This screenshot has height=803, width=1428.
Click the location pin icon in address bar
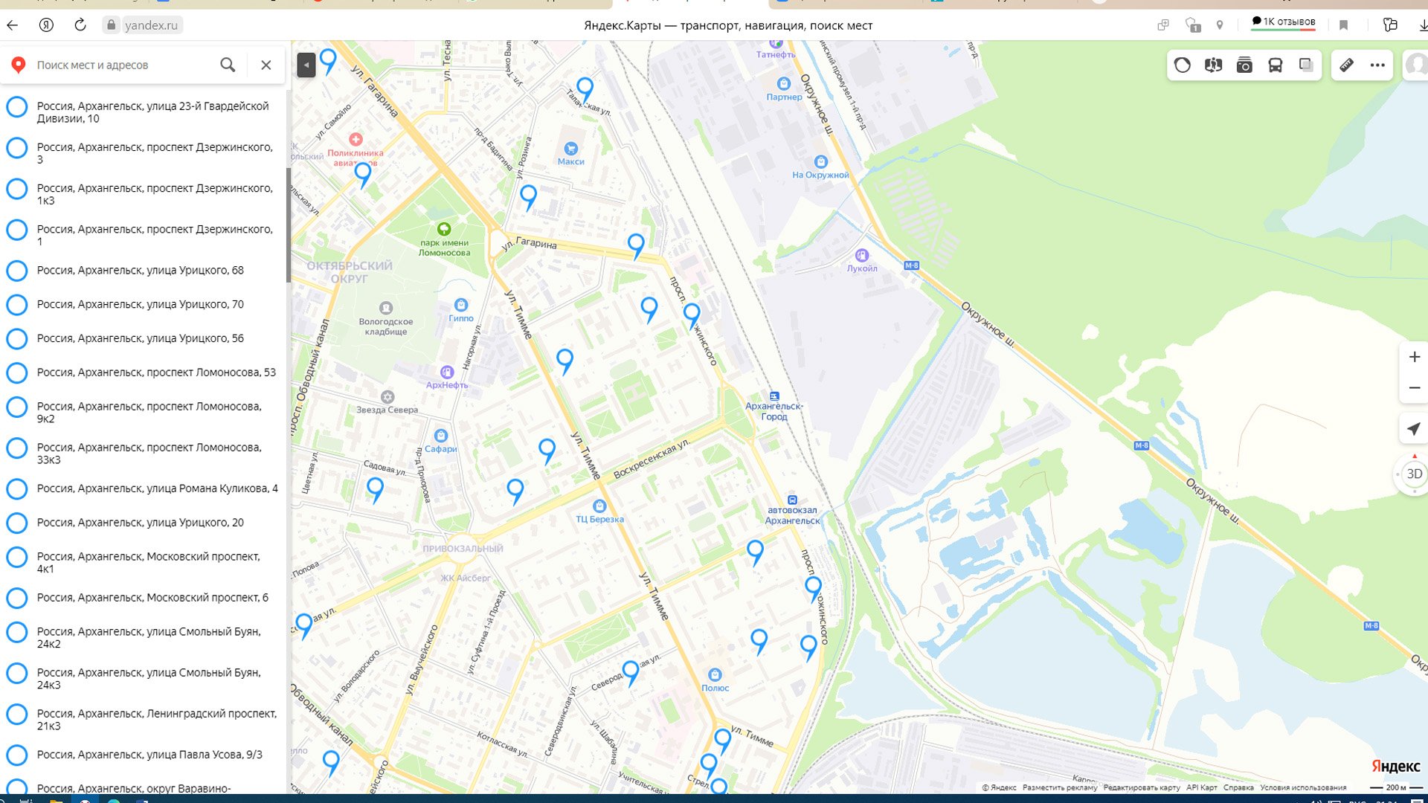point(1220,25)
